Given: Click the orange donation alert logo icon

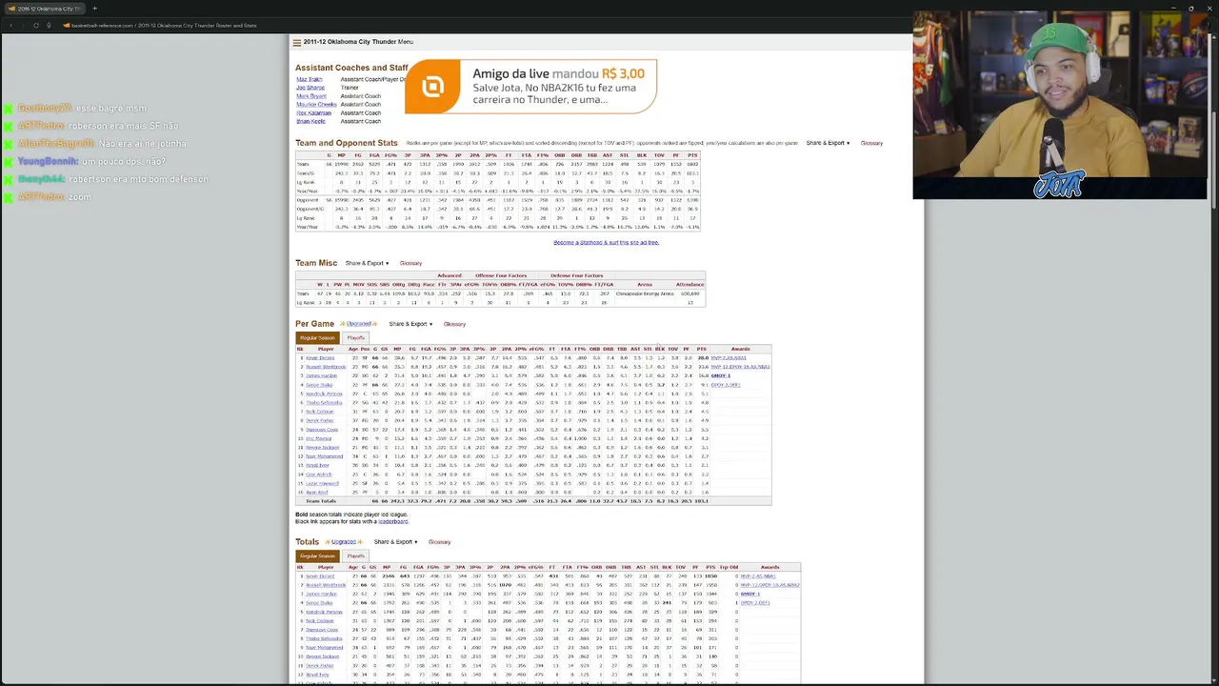Looking at the screenshot, I should tap(433, 87).
